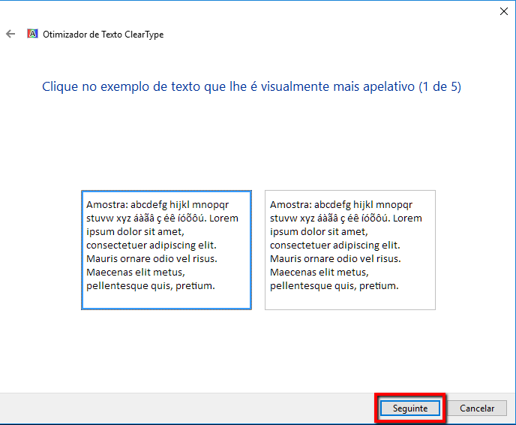
Task: Click the back arrow in the wizard header
Action: tap(10, 34)
